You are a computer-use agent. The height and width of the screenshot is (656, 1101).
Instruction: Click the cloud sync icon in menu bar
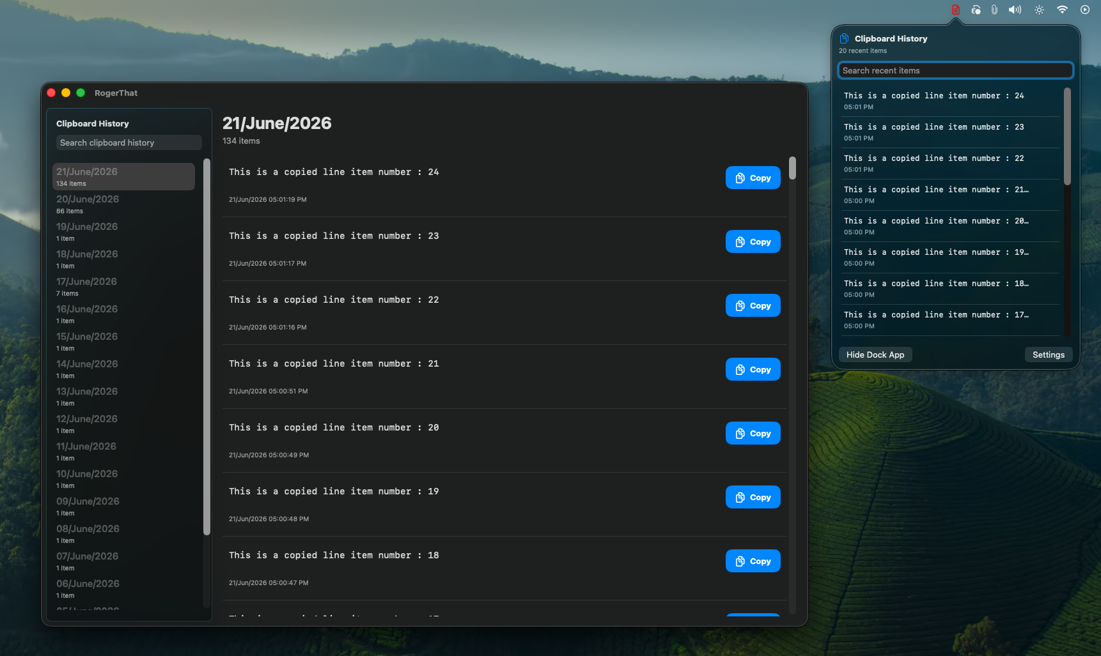point(976,10)
